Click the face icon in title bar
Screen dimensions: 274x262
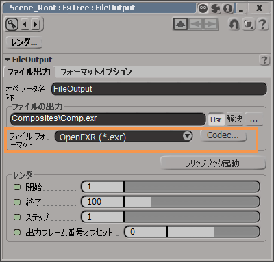point(203,8)
